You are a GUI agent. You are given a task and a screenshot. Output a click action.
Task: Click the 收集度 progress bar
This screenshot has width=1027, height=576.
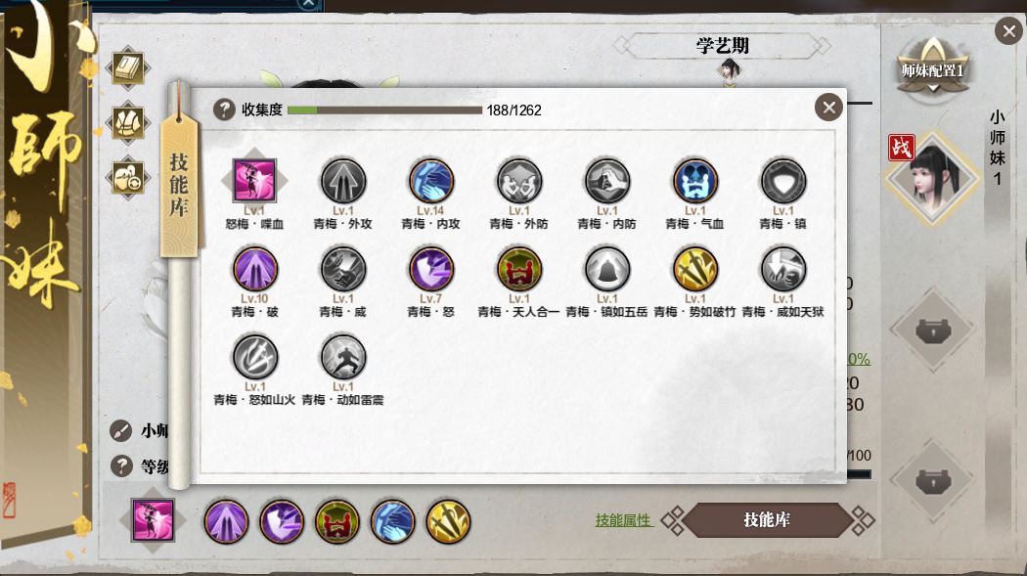[385, 110]
